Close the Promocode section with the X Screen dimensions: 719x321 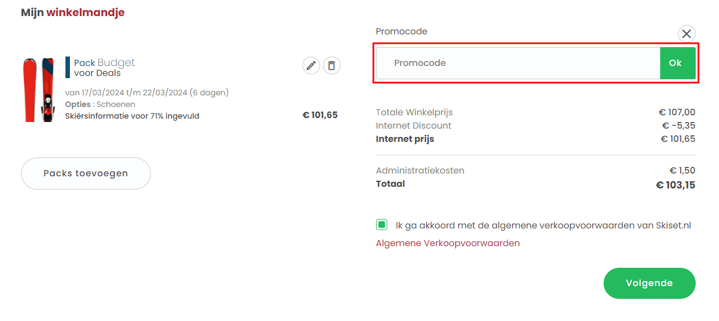[x=686, y=34]
